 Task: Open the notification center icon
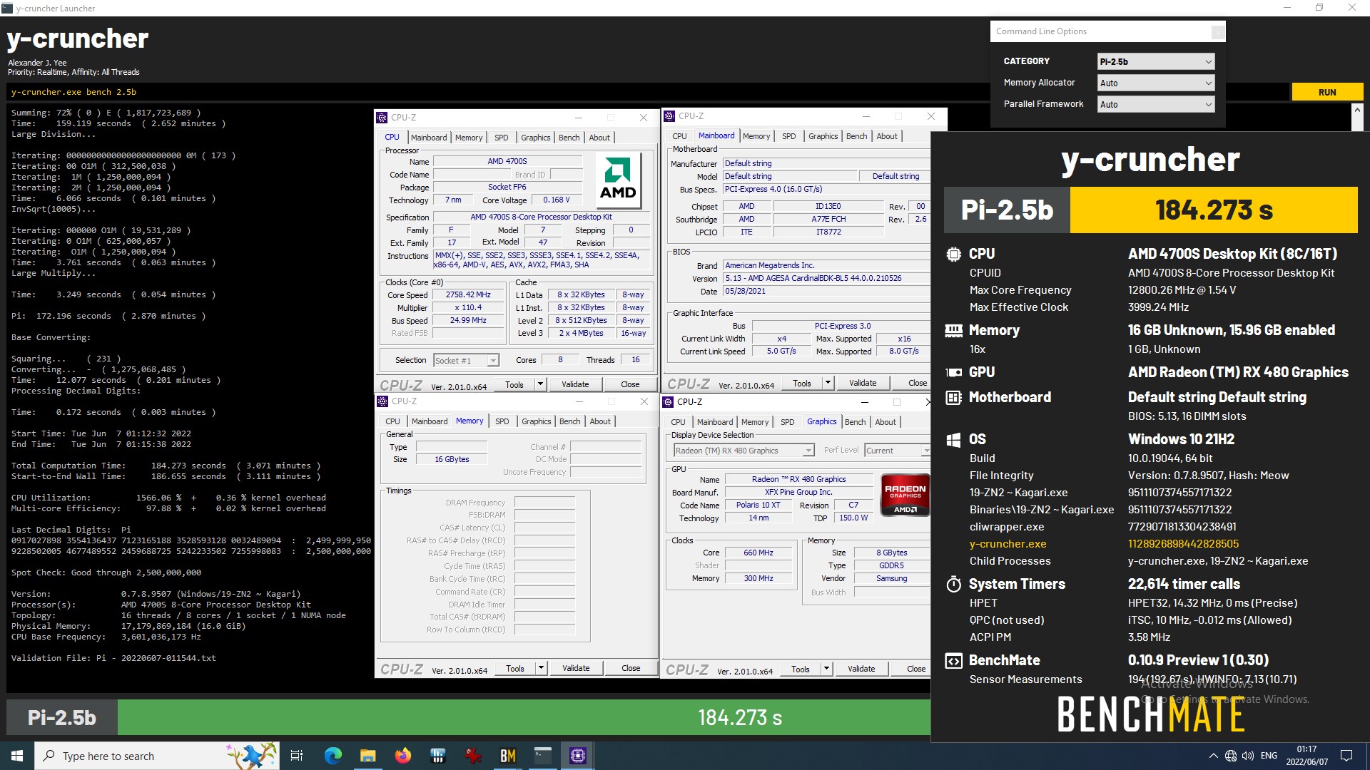(x=1346, y=756)
